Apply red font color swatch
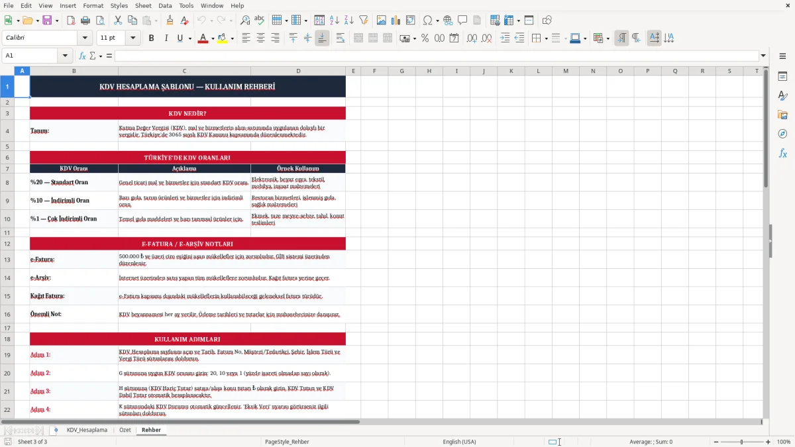Image resolution: width=795 pixels, height=447 pixels. 202,38
